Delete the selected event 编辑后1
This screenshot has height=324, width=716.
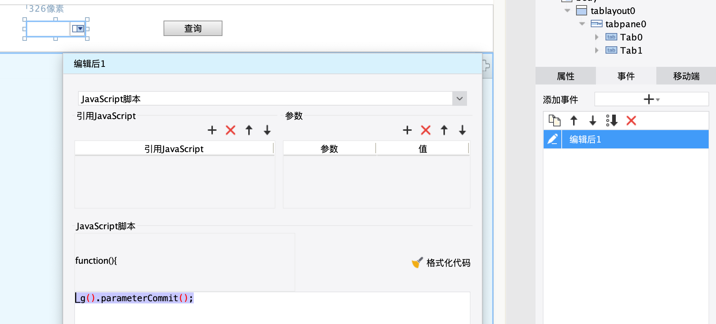[631, 120]
